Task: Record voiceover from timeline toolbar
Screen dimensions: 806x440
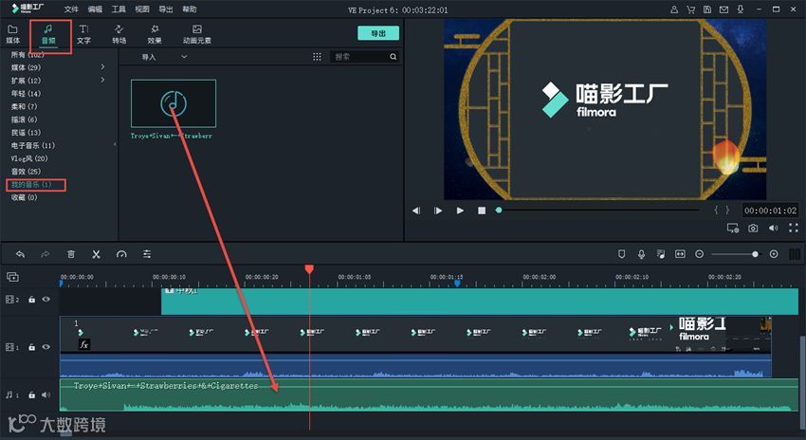Action: (642, 254)
